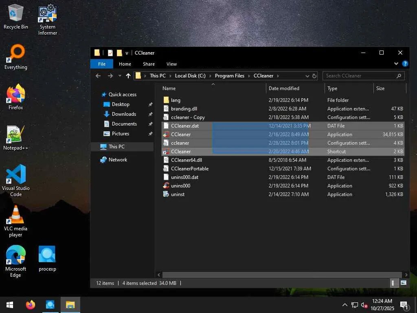Go up to the parent folder
Screen dimensions: 417x313
(128, 76)
